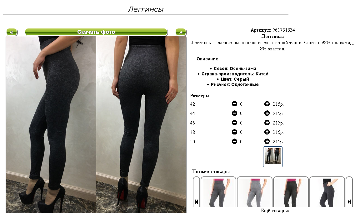Open first similar product with pink top
Image resolution: width=355 pixels, height=213 pixels.
[x=218, y=192]
